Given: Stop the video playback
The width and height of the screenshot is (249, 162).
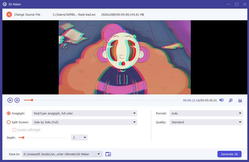Looking at the screenshot, I should pyautogui.click(x=17, y=100).
